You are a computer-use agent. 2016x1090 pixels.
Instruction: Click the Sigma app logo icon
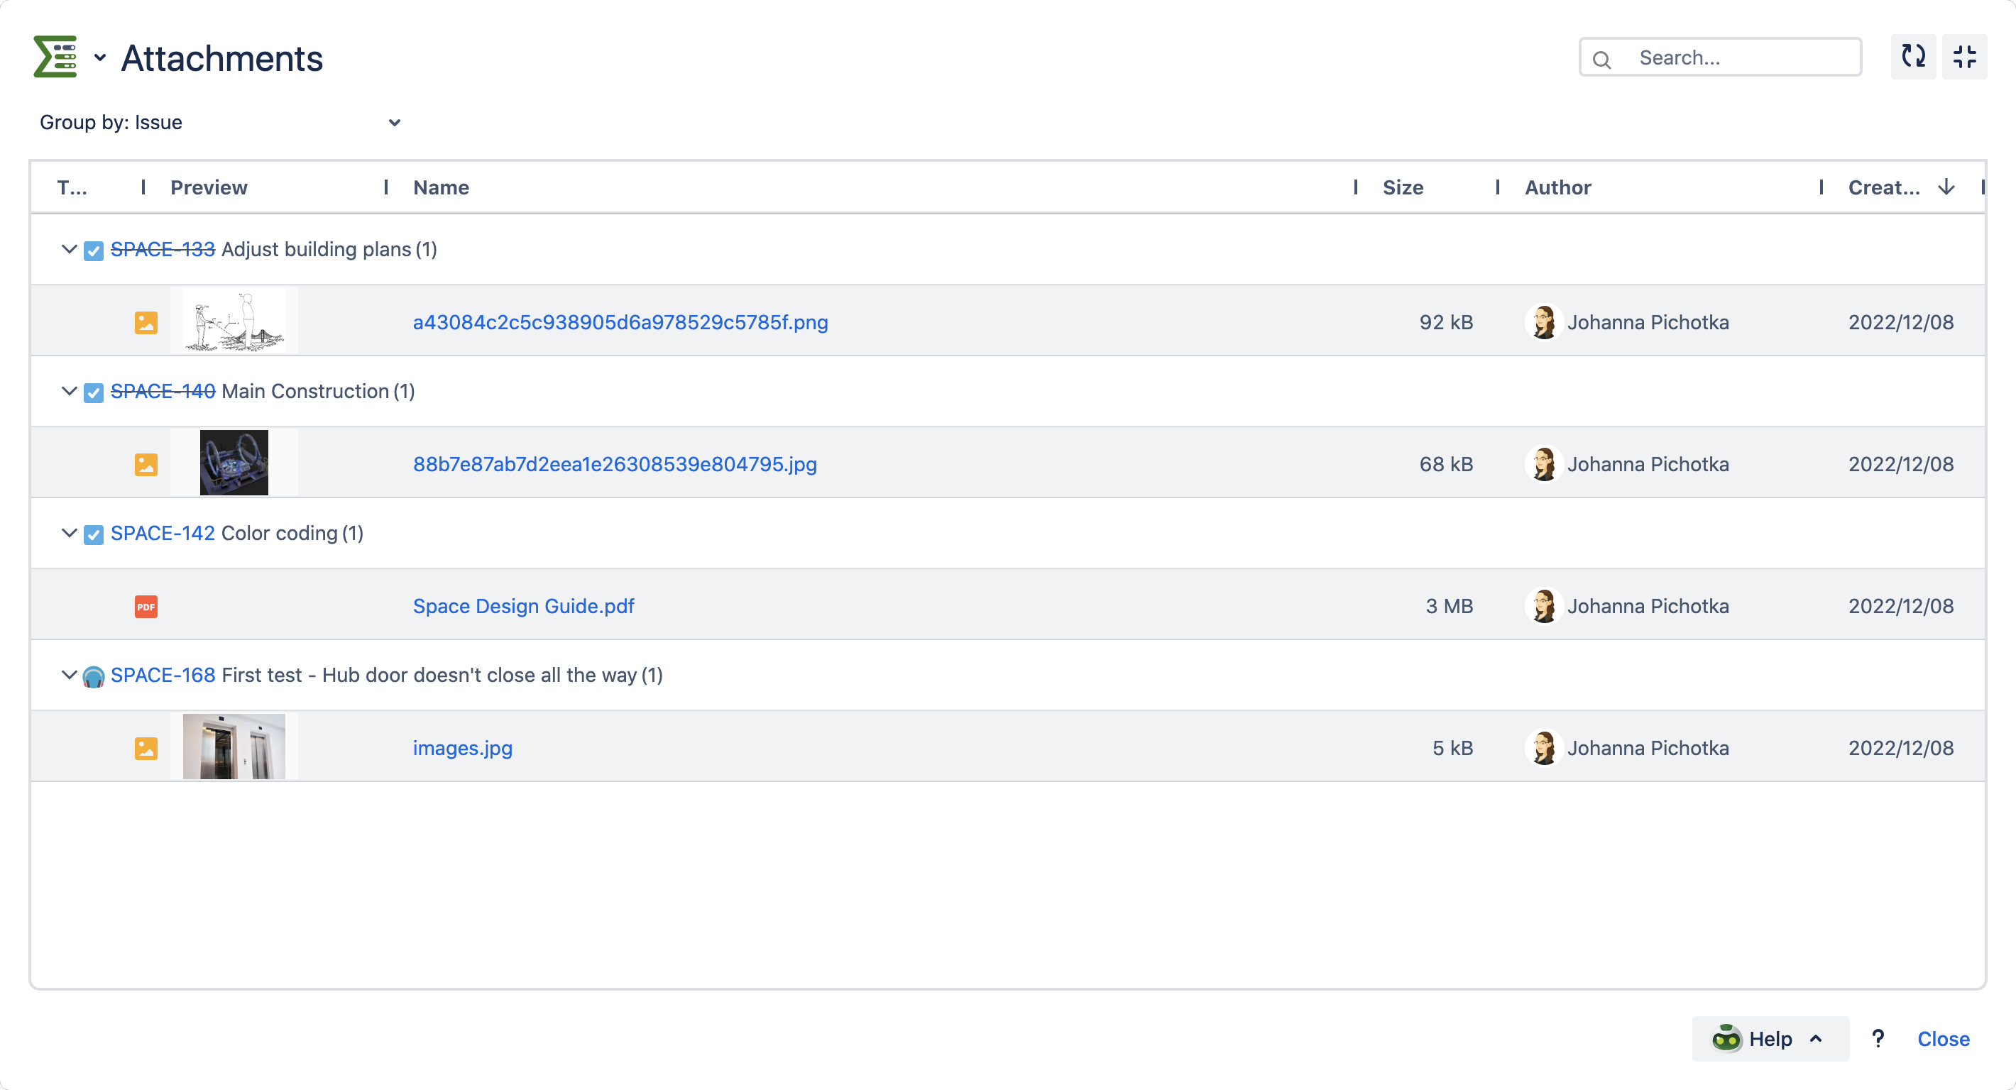(53, 56)
